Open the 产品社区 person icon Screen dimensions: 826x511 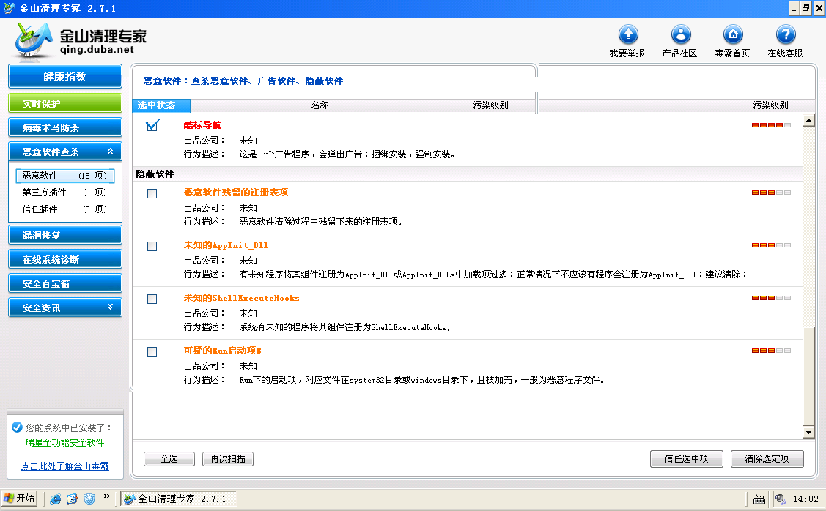coord(681,35)
